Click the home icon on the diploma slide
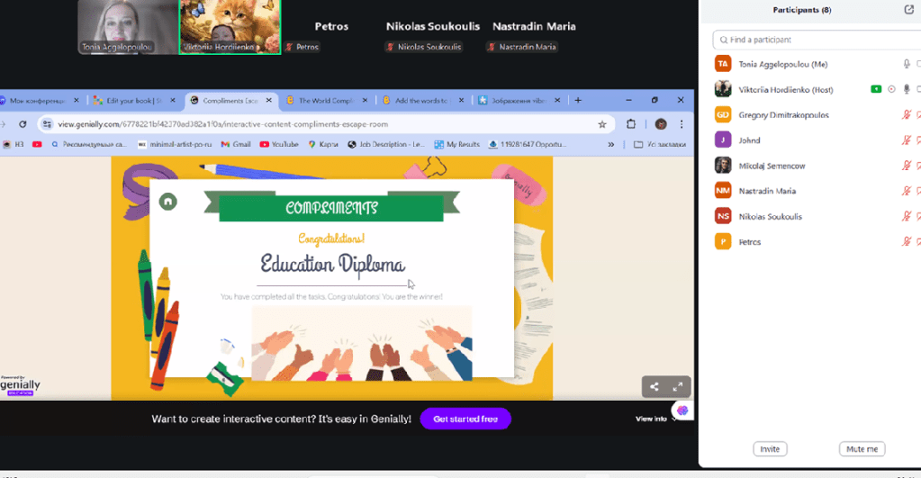The width and height of the screenshot is (921, 478). pos(167,202)
